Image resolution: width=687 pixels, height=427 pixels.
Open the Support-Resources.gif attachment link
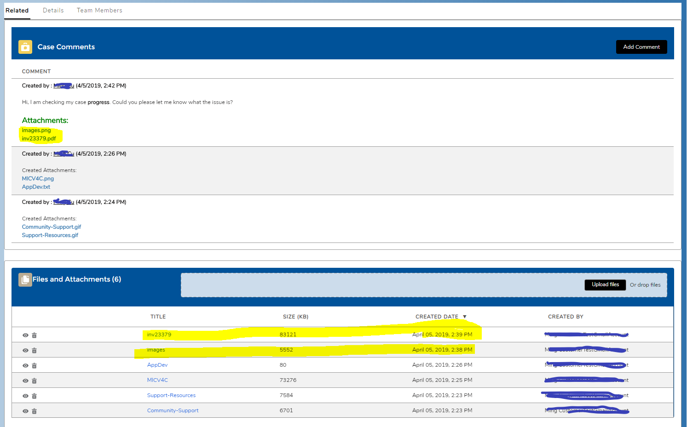pyautogui.click(x=50, y=235)
